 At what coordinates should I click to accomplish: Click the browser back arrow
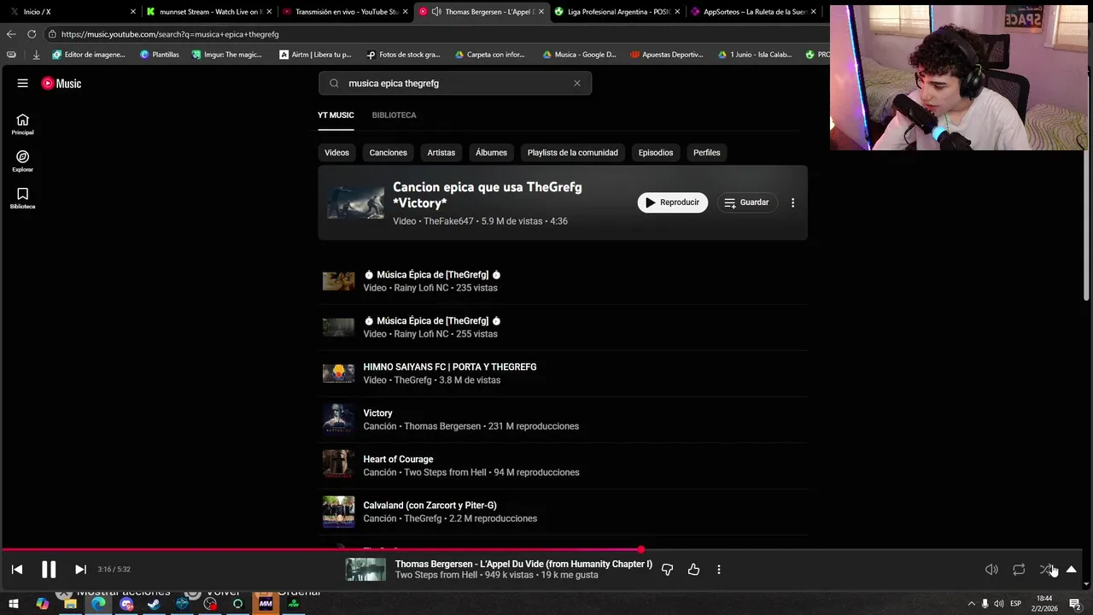coord(11,34)
